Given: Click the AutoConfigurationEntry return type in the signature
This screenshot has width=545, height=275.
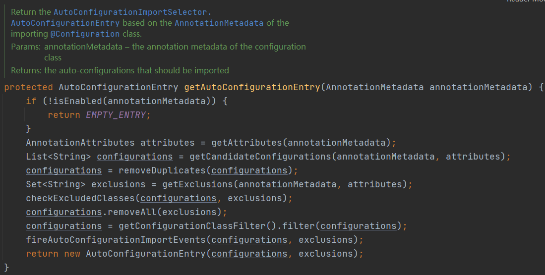Looking at the screenshot, I should point(118,87).
